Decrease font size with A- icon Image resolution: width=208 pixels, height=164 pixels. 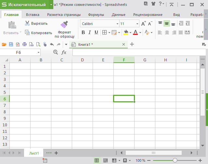tap(150, 24)
